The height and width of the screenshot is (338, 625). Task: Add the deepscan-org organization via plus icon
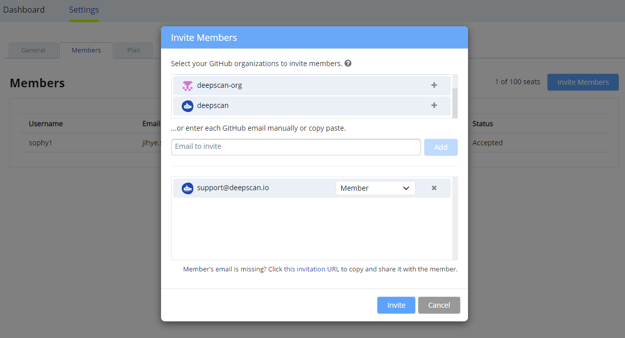tap(434, 85)
